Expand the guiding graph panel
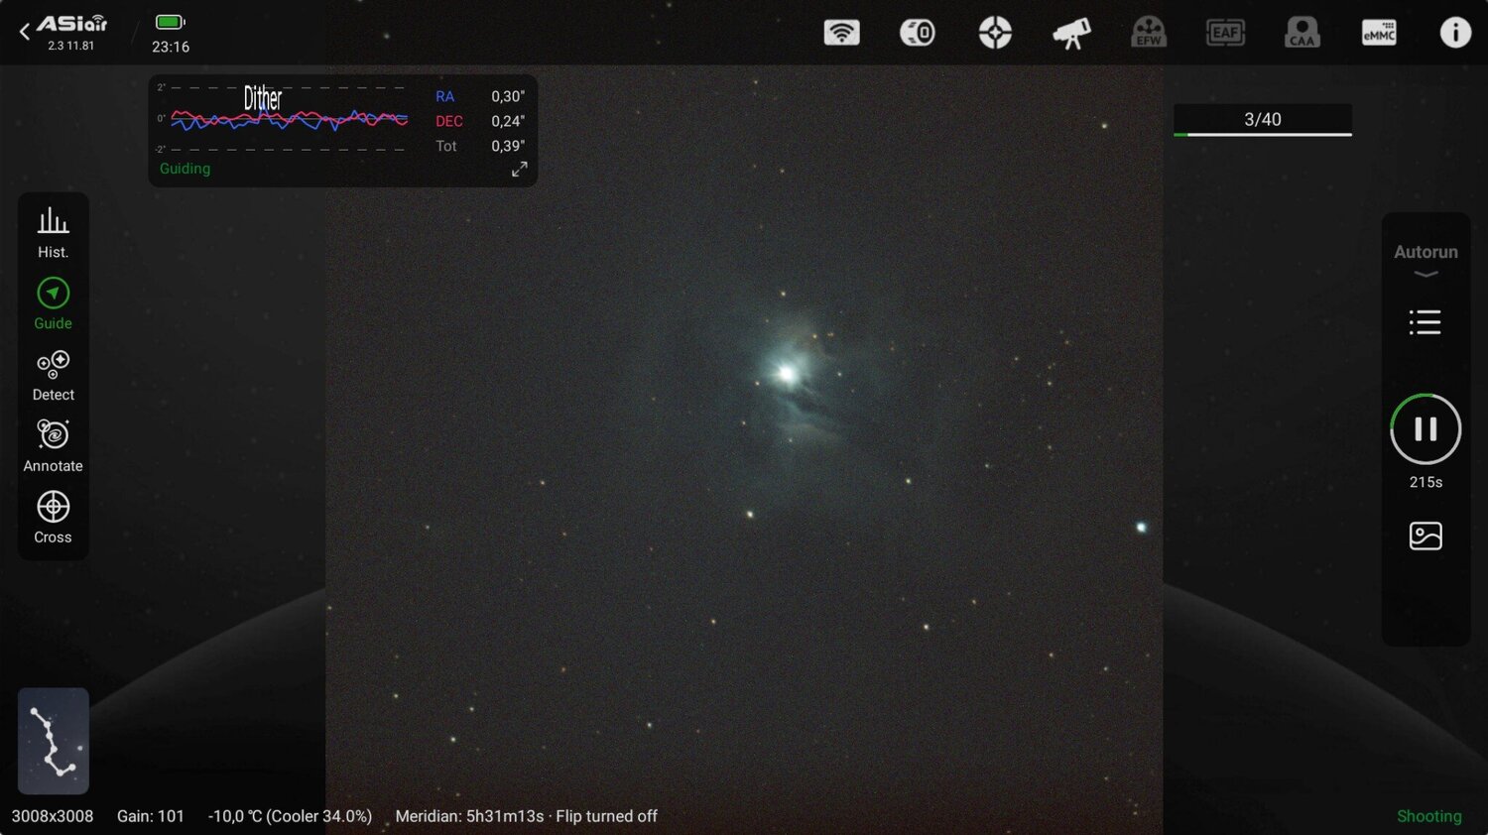This screenshot has height=835, width=1488. pos(519,170)
